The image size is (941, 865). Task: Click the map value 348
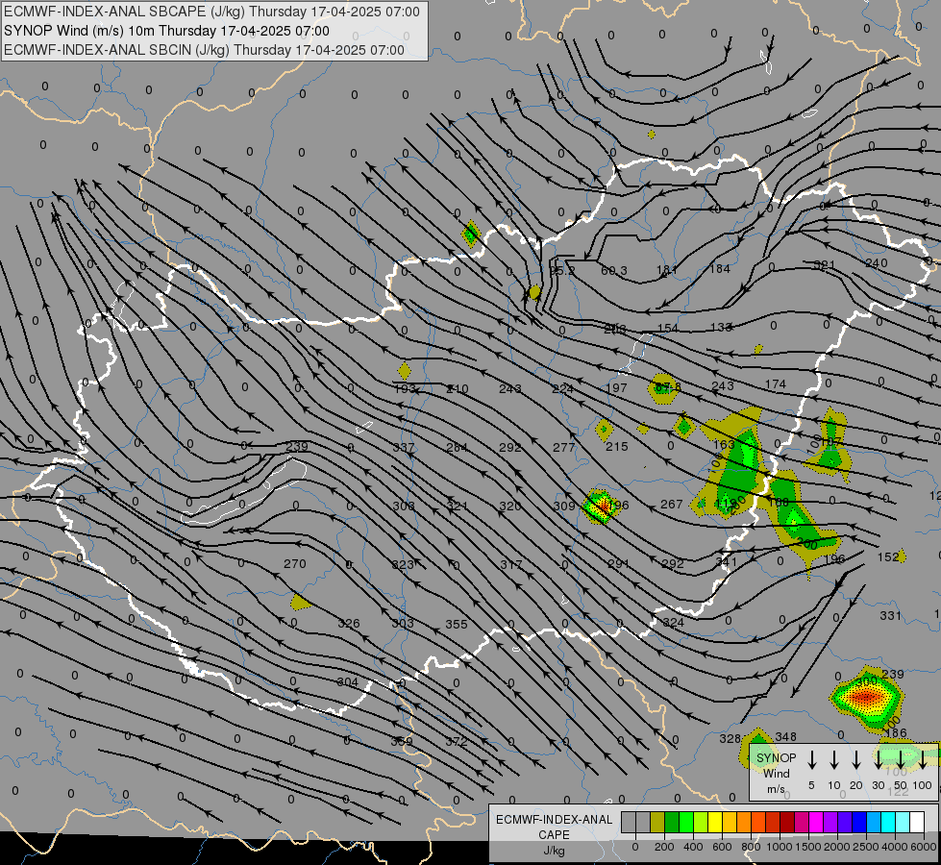point(785,737)
